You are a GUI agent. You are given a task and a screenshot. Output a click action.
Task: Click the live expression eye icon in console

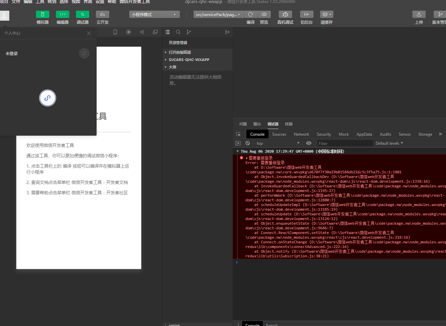(309, 143)
